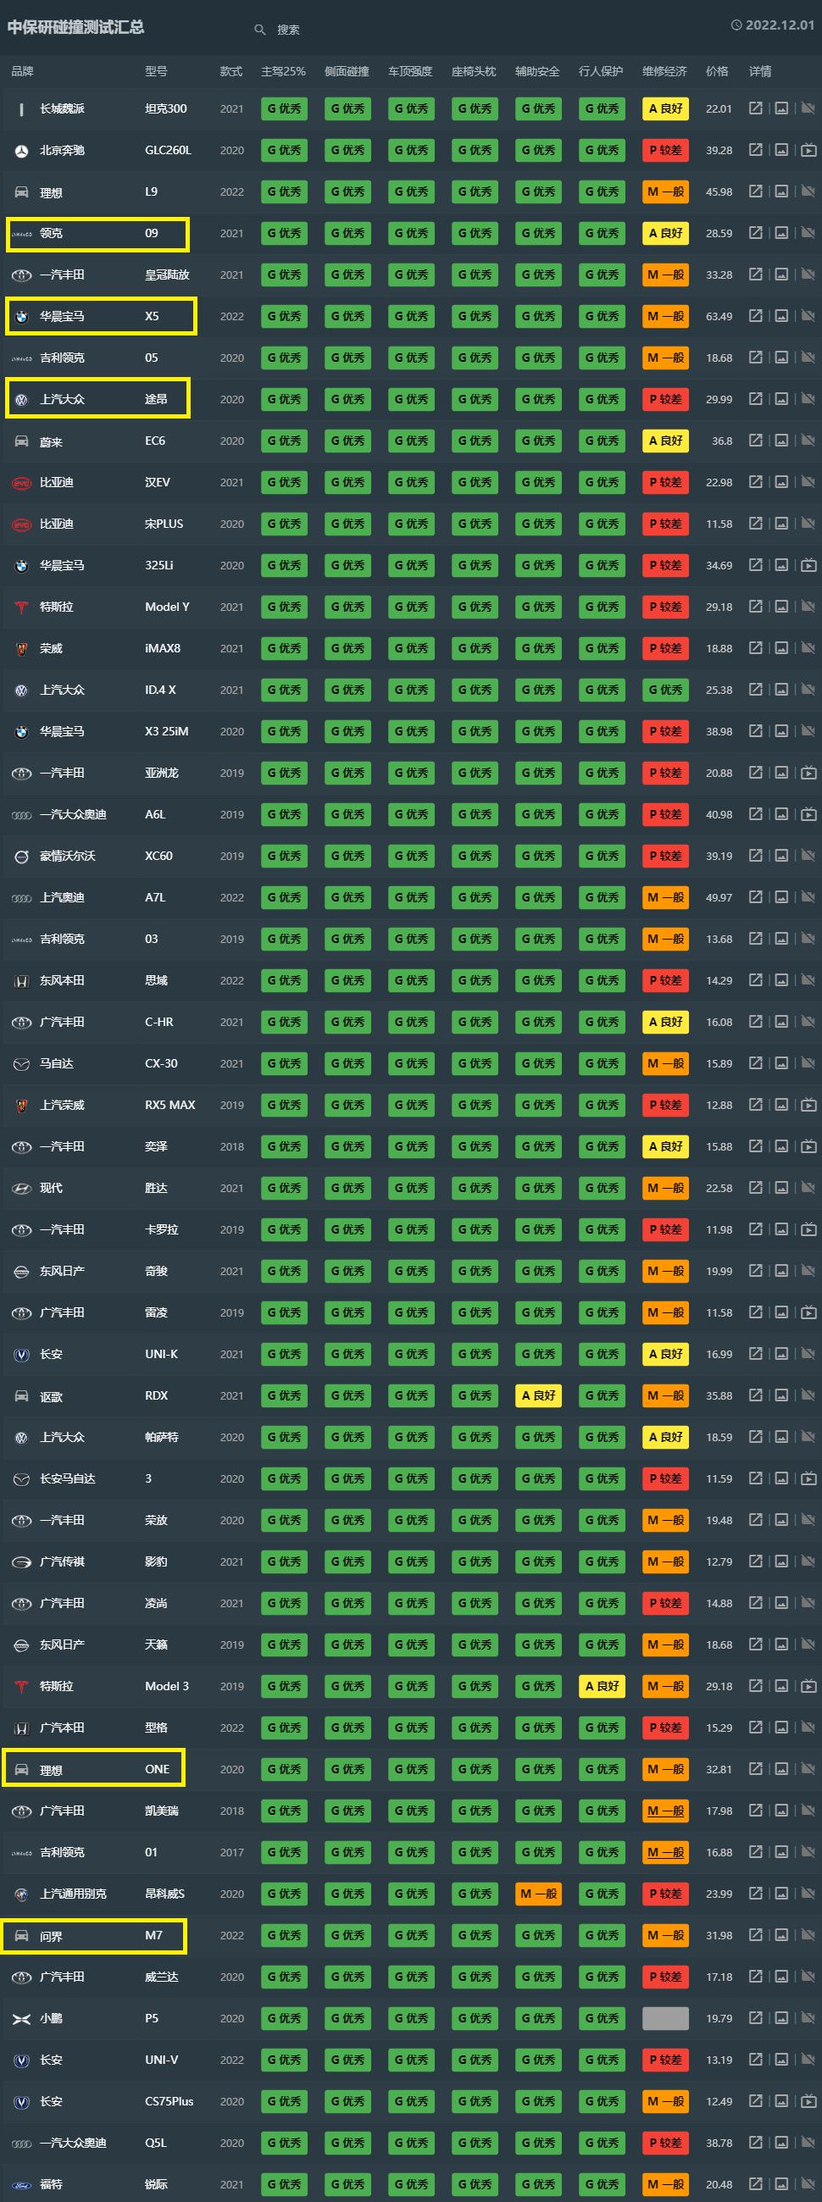The image size is (822, 2202).
Task: Play the video icon in the A6L row
Action: pyautogui.click(x=808, y=815)
